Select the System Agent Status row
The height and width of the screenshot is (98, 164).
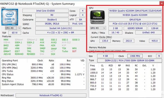click(43, 84)
